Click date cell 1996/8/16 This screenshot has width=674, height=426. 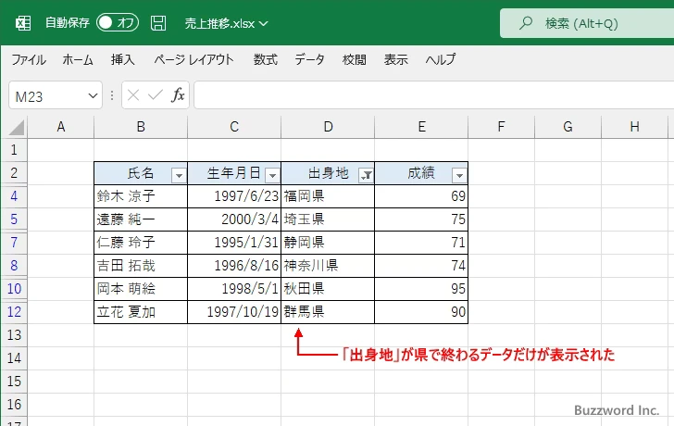[x=234, y=266]
